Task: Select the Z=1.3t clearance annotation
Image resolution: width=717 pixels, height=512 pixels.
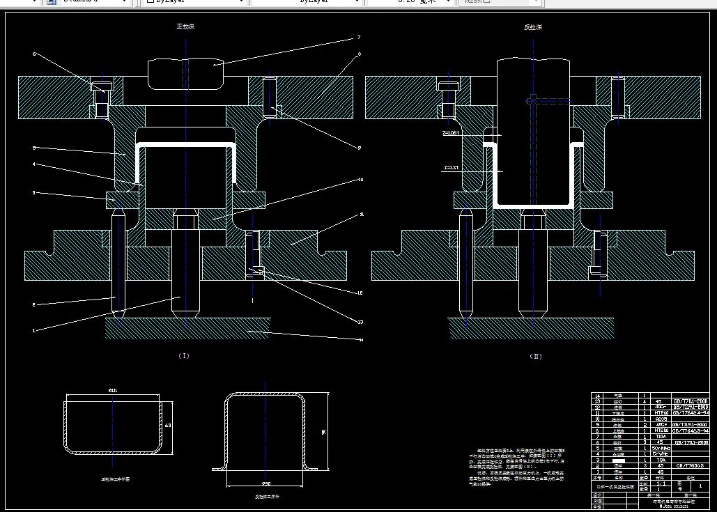Action: pos(451,168)
